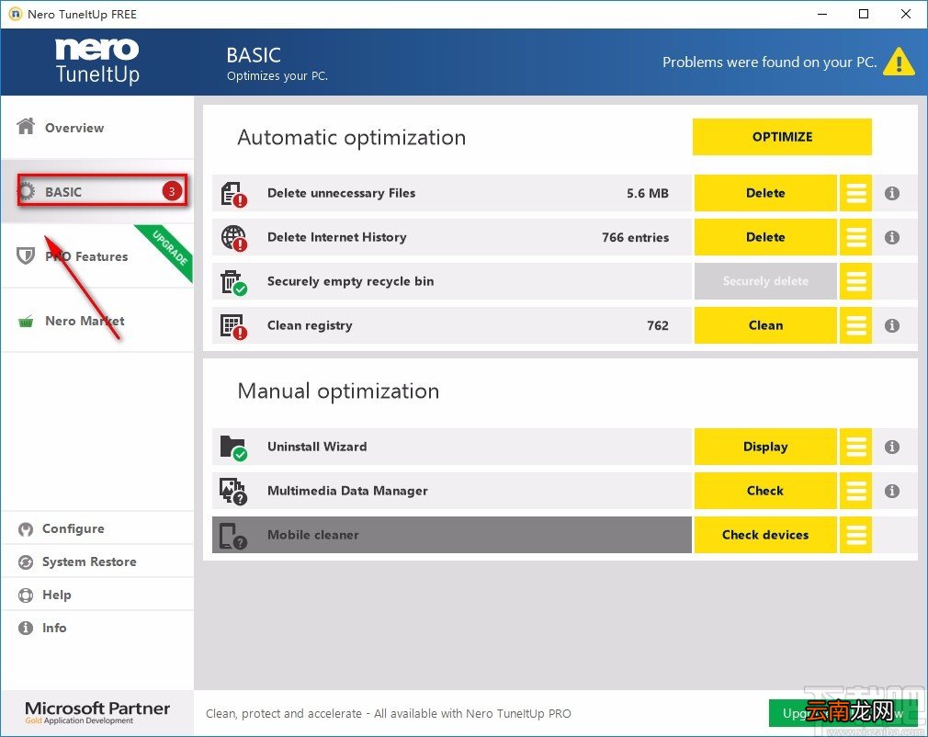Click the green Upgrade now button
The width and height of the screenshot is (928, 737).
(x=843, y=713)
